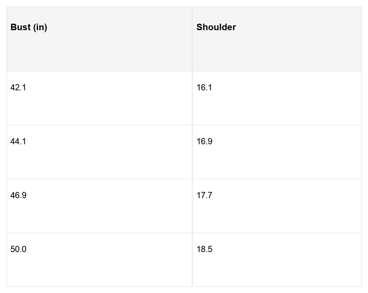Click the Shoulder column header

[x=216, y=28]
